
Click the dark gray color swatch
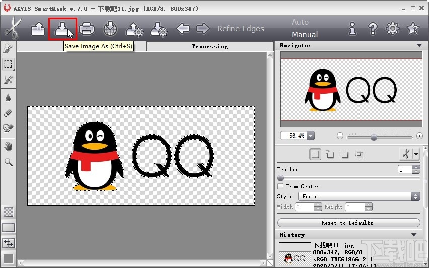[8, 258]
